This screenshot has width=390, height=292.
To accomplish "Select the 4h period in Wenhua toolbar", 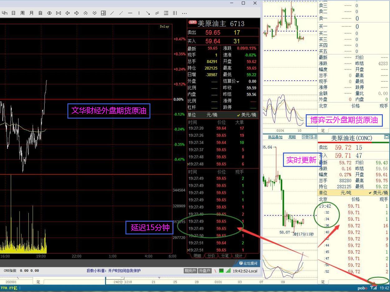I will pos(4,13).
